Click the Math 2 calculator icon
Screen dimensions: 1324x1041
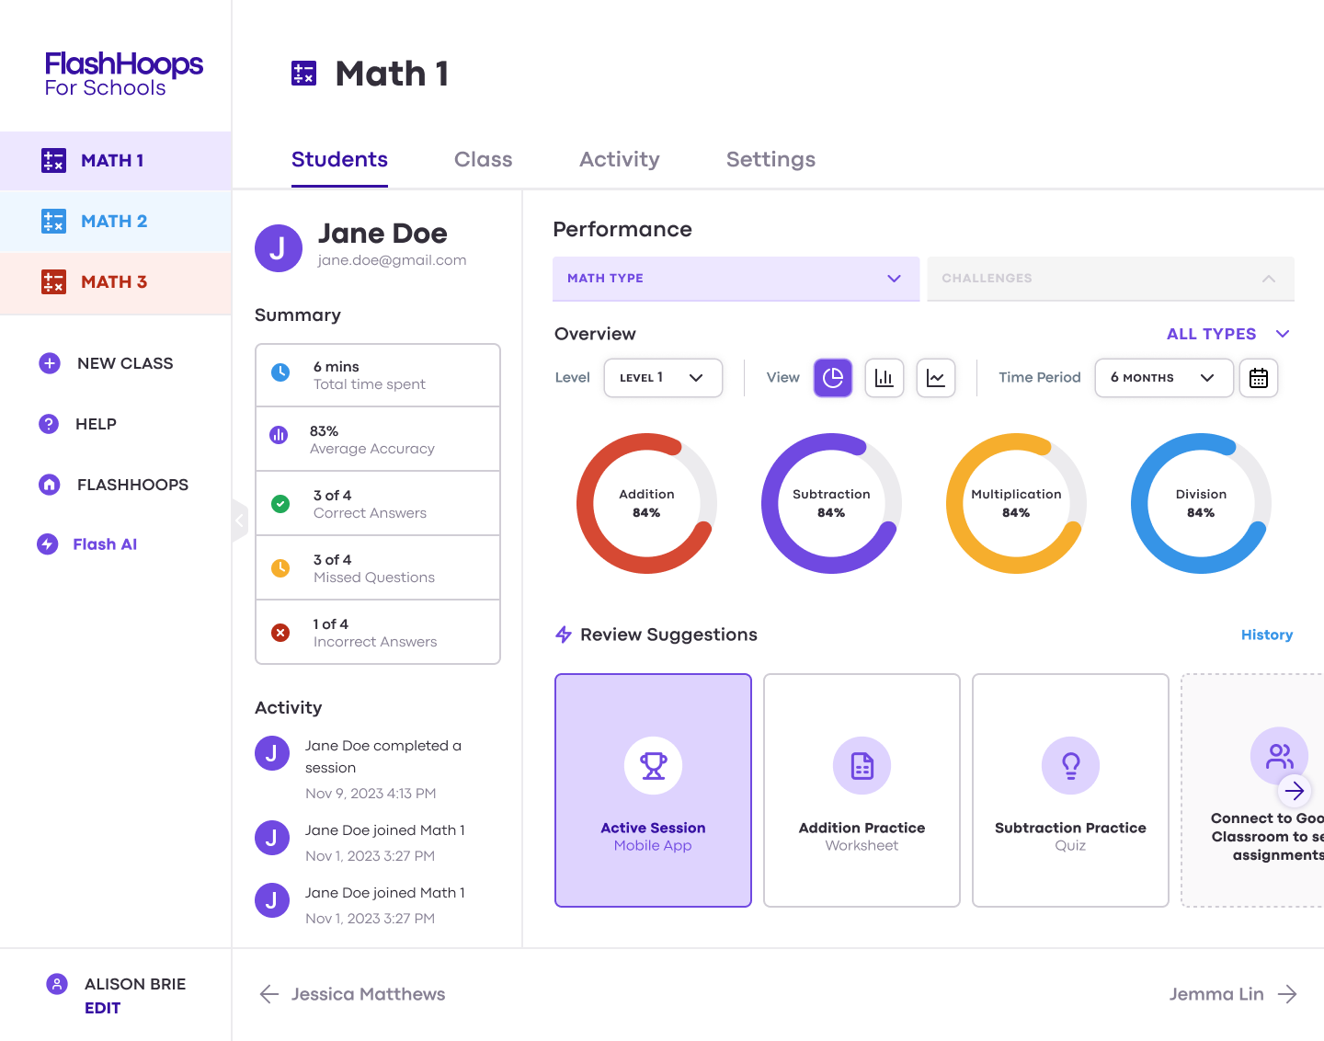coord(53,221)
